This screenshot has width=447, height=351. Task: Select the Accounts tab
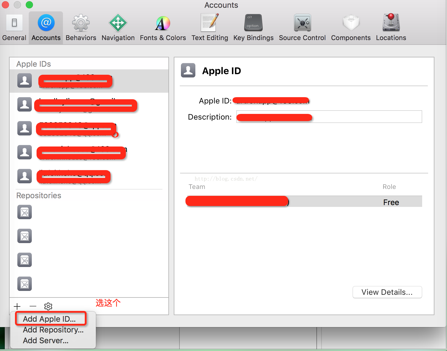[x=46, y=28]
